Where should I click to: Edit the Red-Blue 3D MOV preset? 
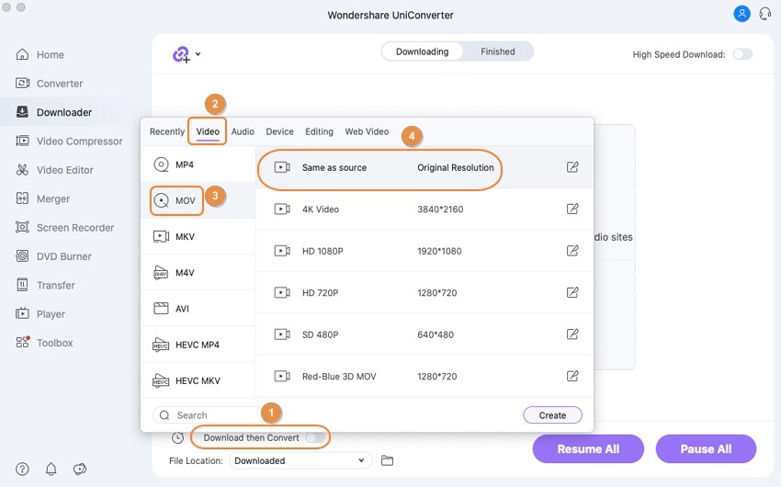tap(572, 377)
